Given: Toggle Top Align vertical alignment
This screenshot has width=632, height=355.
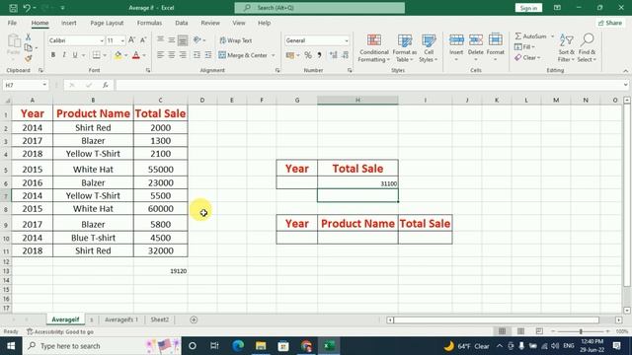Looking at the screenshot, I should 160,39.
